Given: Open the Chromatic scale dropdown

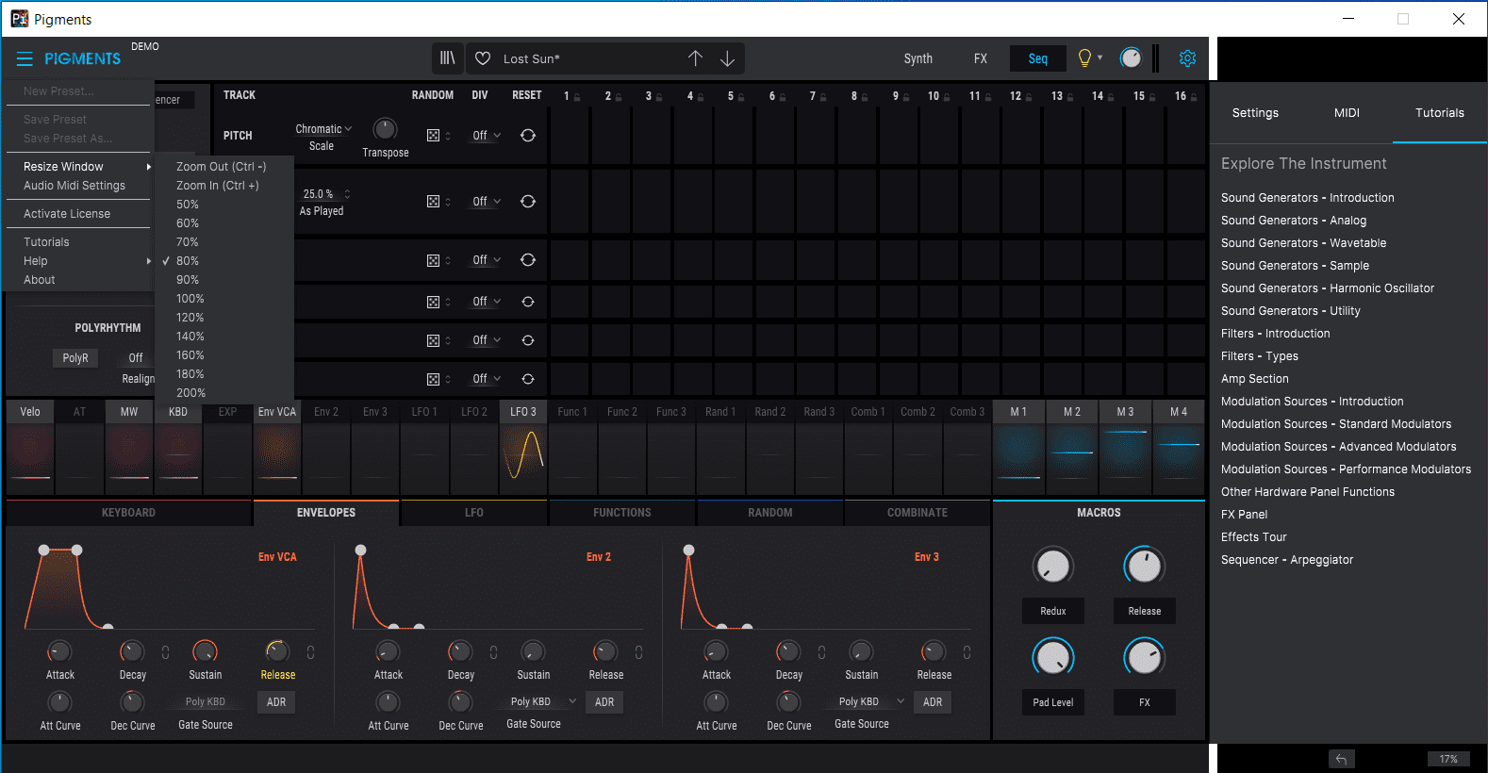Looking at the screenshot, I should pos(322,129).
